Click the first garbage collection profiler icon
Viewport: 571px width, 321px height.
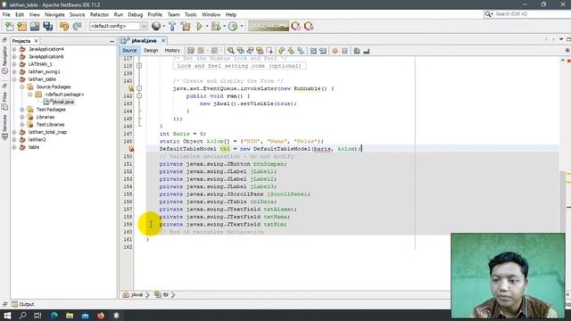295,26
